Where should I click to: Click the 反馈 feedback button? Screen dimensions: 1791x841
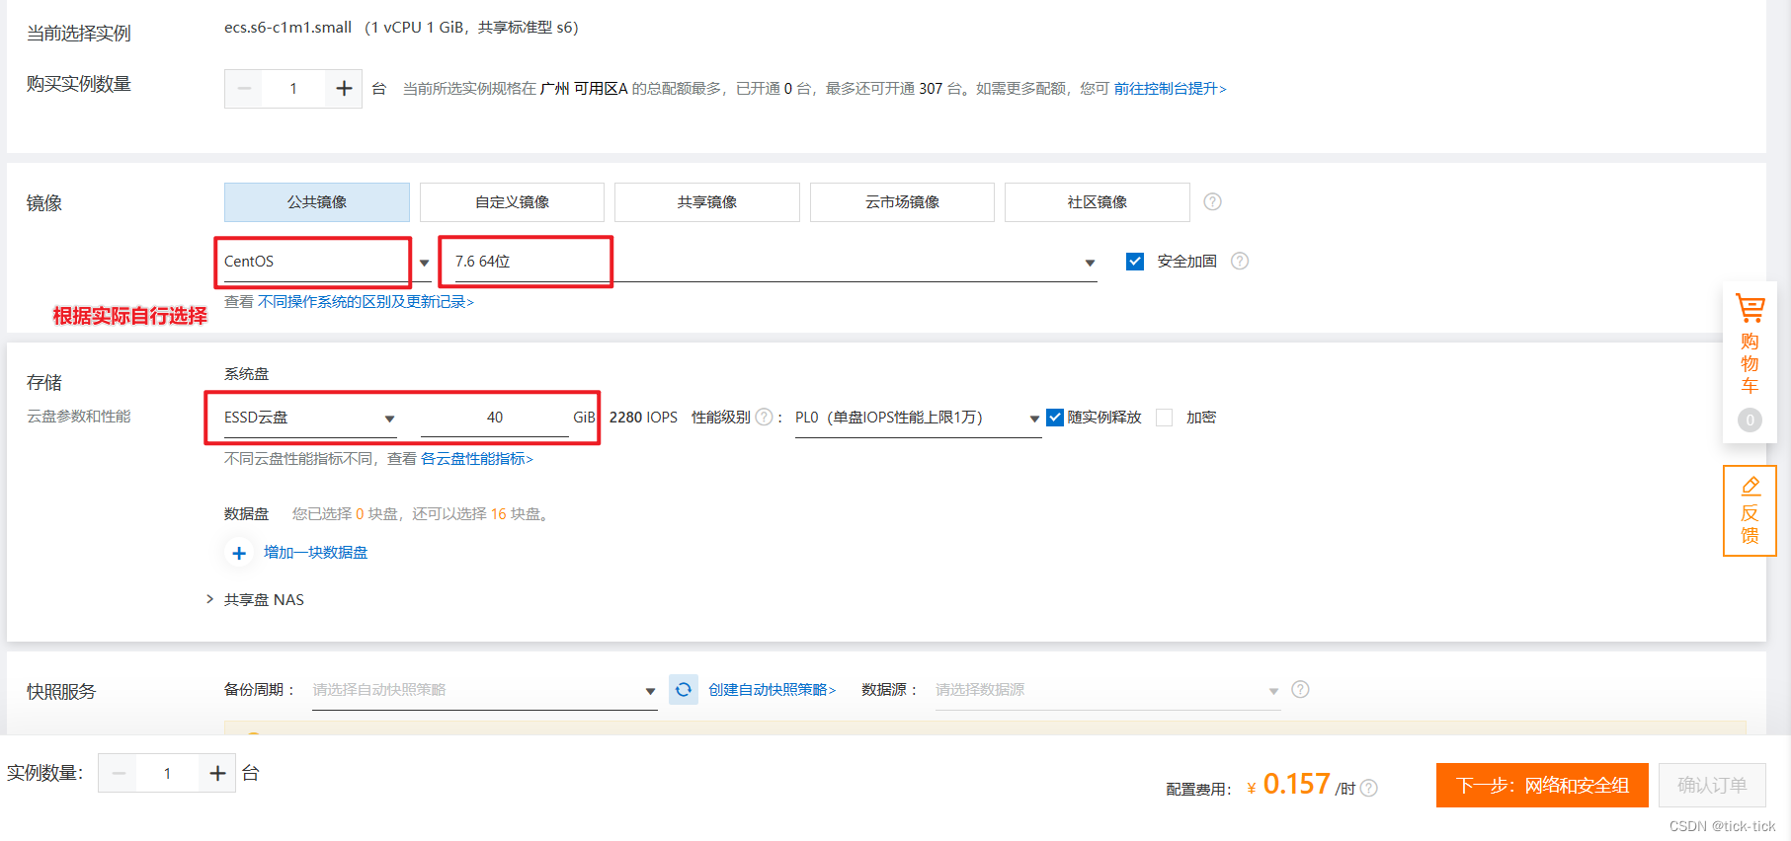[1750, 511]
